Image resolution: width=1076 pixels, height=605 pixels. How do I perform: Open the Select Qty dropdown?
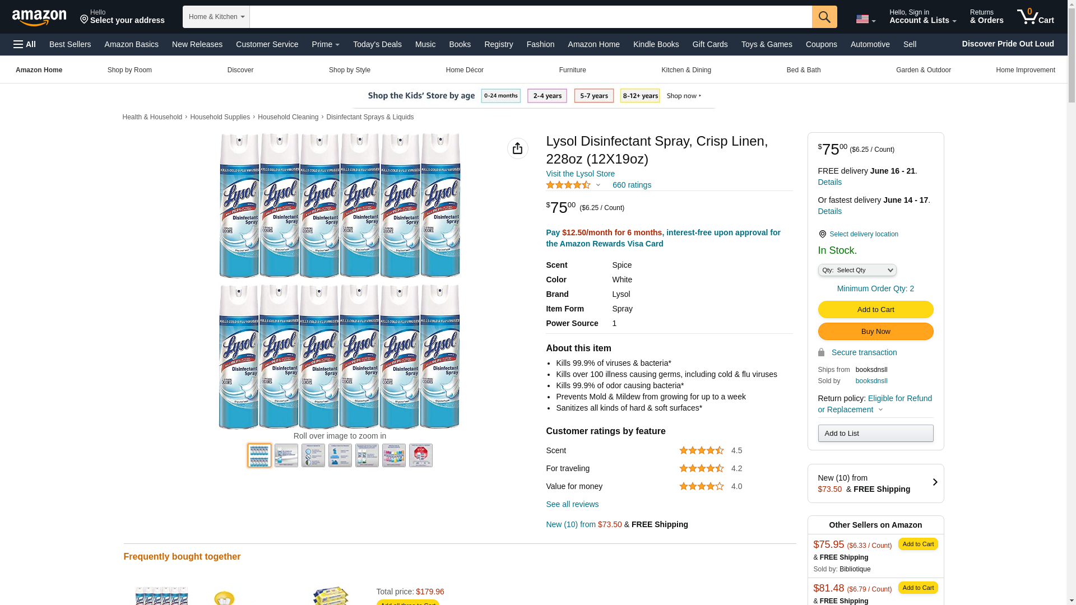point(857,270)
